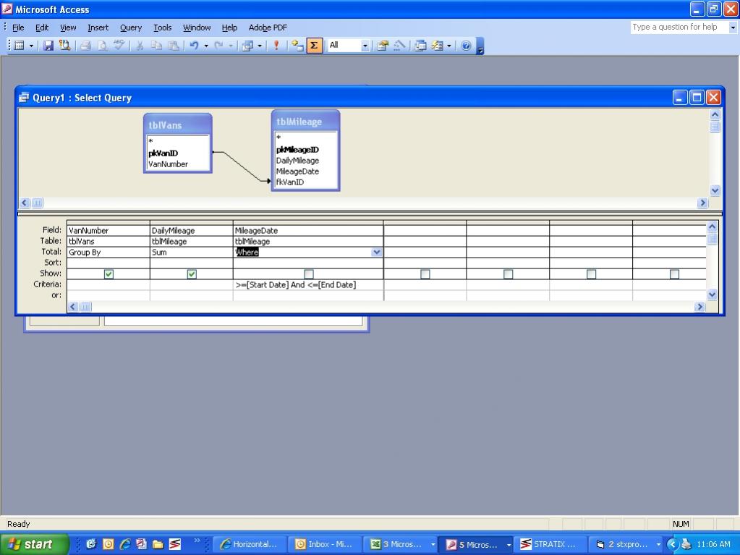This screenshot has height=555, width=740.
Task: Open the '3 Micros...' Excel taskbar group
Action: [x=400, y=544]
